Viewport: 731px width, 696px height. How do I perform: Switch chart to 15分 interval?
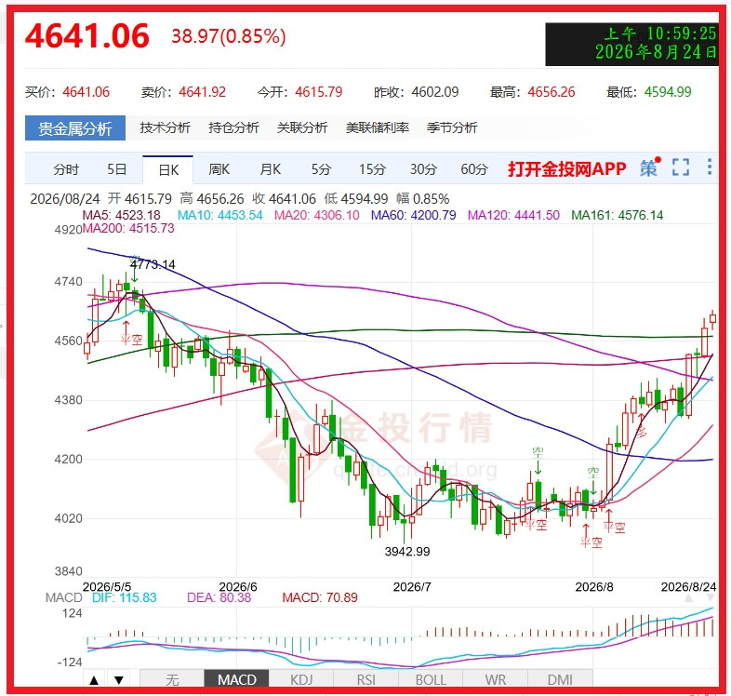click(372, 169)
